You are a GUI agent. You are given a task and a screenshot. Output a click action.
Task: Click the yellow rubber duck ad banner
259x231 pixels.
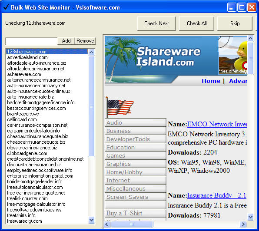[x=233, y=56]
